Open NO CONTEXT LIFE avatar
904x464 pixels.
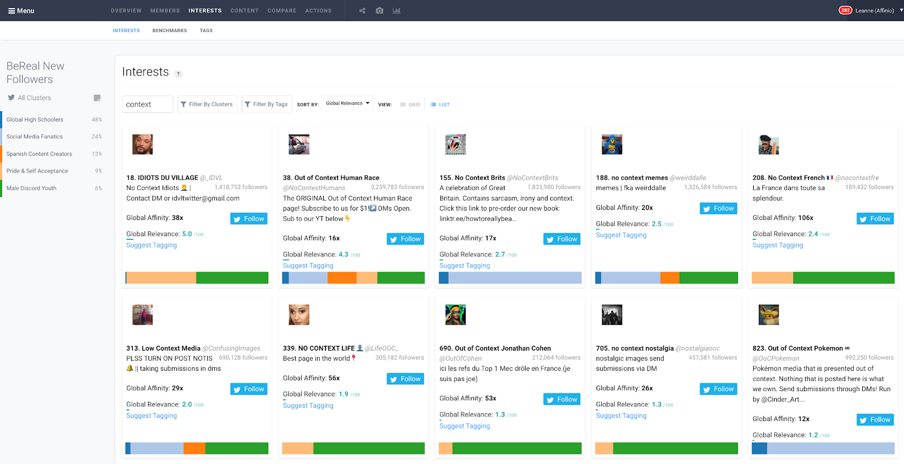click(x=299, y=315)
